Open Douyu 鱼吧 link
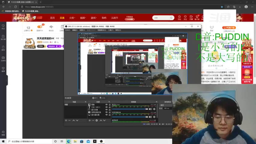 pyautogui.click(x=104, y=18)
